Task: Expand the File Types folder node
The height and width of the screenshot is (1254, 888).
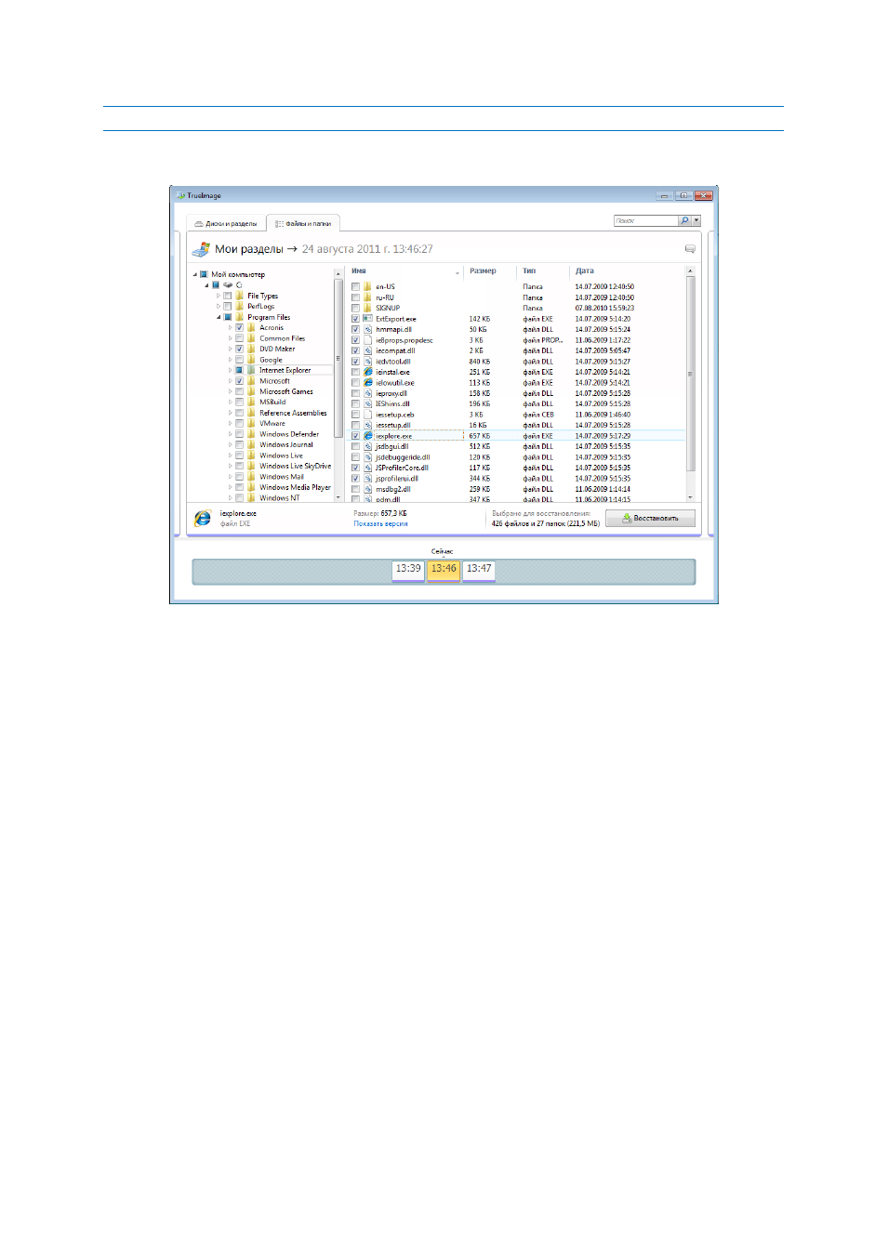Action: (x=219, y=296)
